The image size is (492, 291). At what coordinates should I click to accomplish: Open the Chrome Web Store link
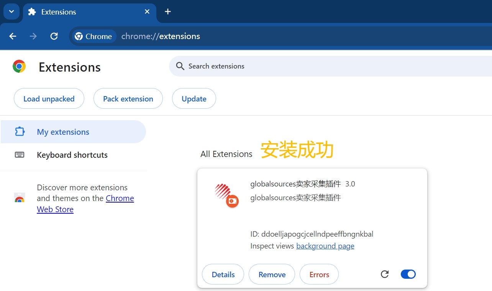tap(85, 204)
